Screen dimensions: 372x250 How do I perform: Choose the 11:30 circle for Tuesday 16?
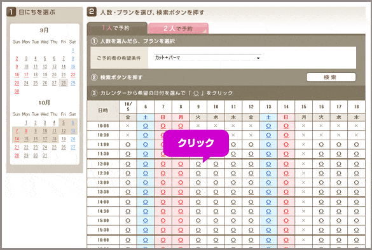pos(321,154)
